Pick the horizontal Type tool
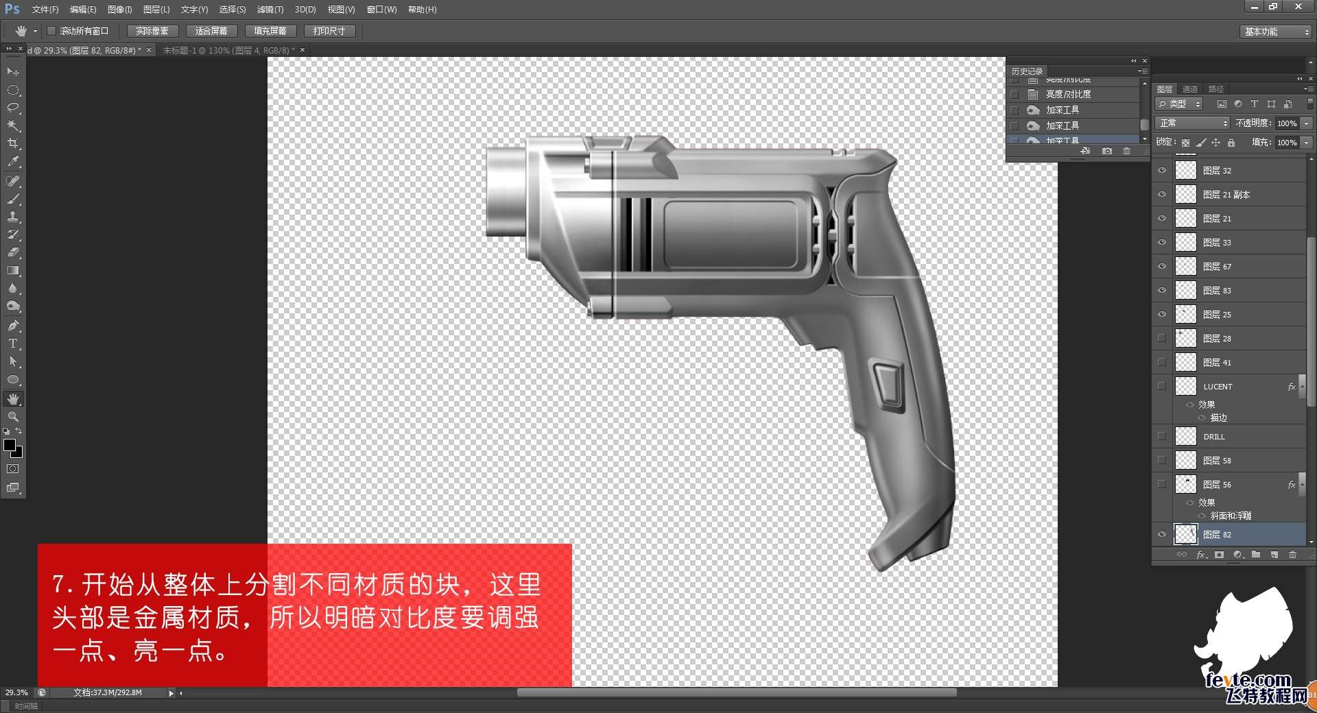The width and height of the screenshot is (1317, 713). [x=13, y=343]
